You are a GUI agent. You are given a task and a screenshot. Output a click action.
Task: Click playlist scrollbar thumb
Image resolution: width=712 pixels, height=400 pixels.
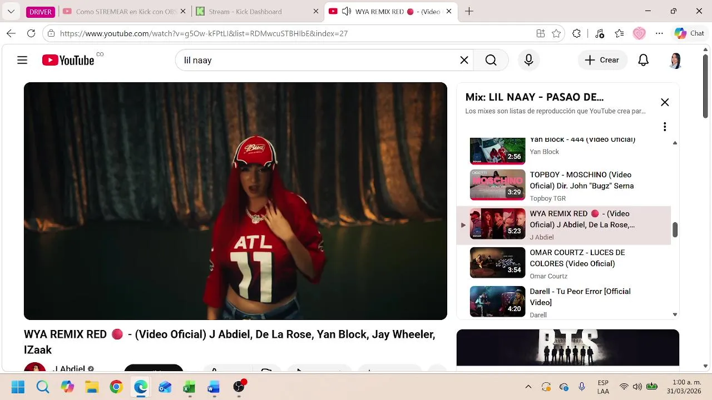click(675, 229)
